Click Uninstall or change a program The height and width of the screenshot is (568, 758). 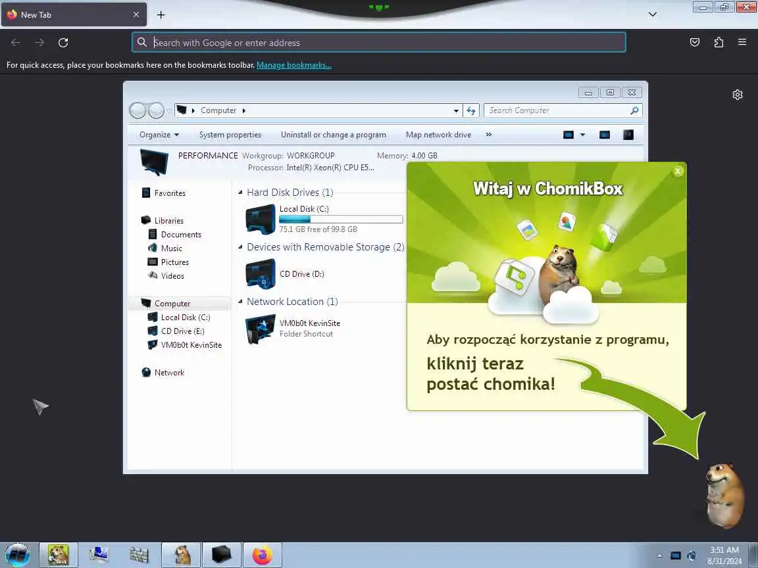pos(334,135)
